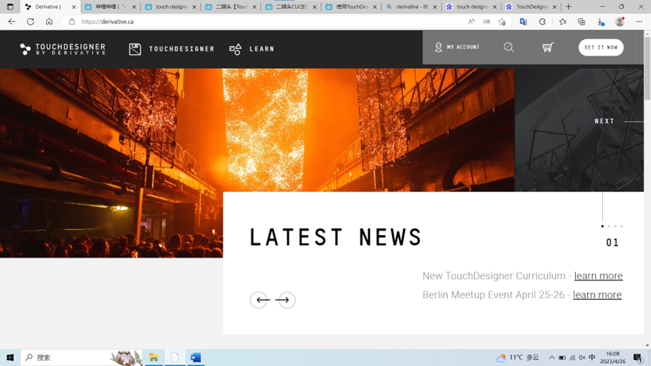Screen dimensions: 651x366
Task: Switch to the last 'TouchDesigne' tab
Action: [x=531, y=7]
